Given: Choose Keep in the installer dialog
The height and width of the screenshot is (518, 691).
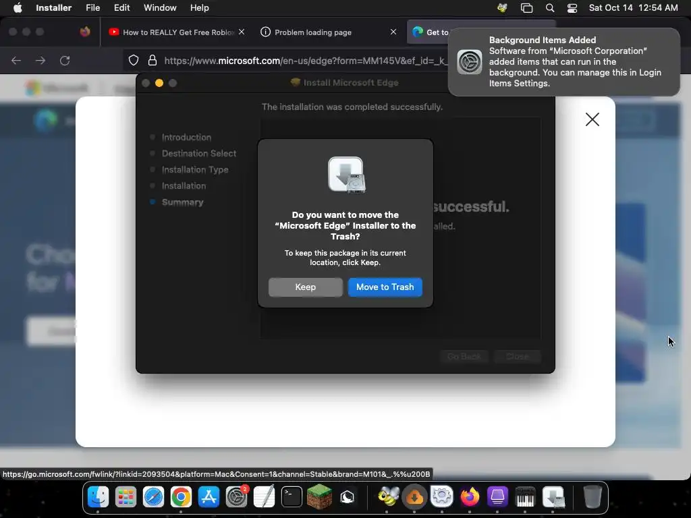Looking at the screenshot, I should click(306, 287).
